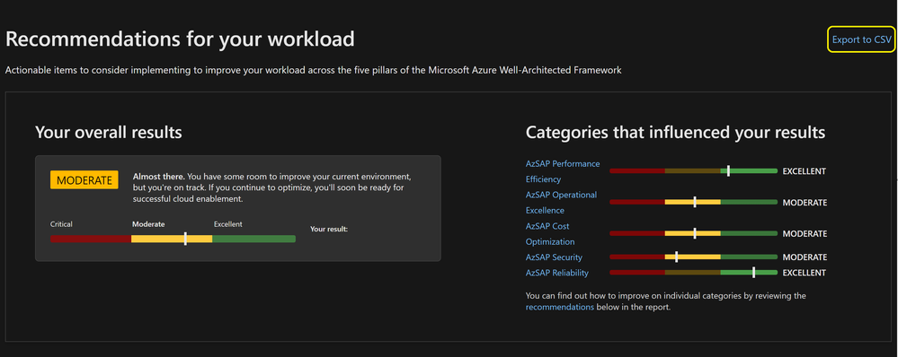The image size is (898, 357).
Task: Click the MODERATE rating next to AzSAP Security
Action: [x=805, y=257]
